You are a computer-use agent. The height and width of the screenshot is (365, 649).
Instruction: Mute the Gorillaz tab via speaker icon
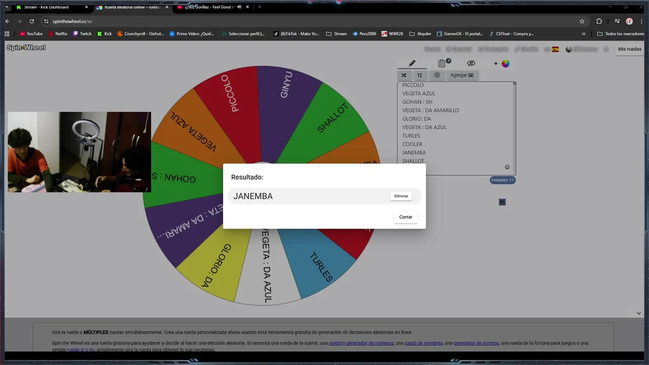[x=239, y=7]
